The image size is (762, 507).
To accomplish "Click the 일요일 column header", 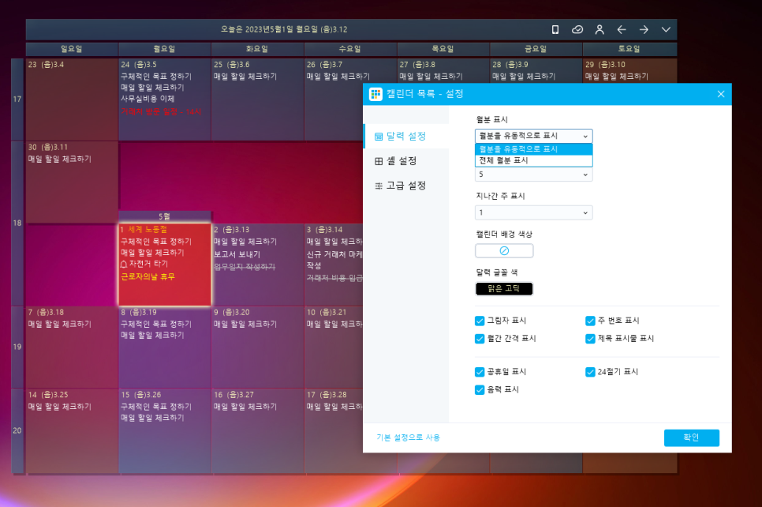I will [x=72, y=49].
